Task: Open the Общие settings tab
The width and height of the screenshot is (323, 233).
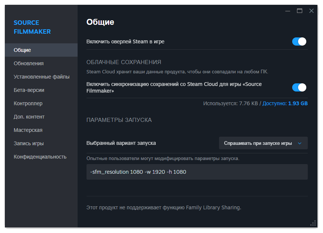Action: click(x=22, y=50)
